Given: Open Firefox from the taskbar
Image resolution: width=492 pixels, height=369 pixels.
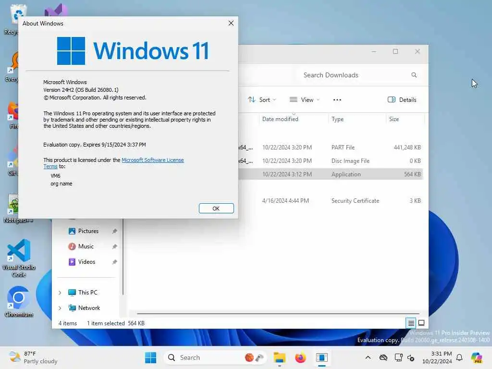Looking at the screenshot, I should click(x=300, y=357).
